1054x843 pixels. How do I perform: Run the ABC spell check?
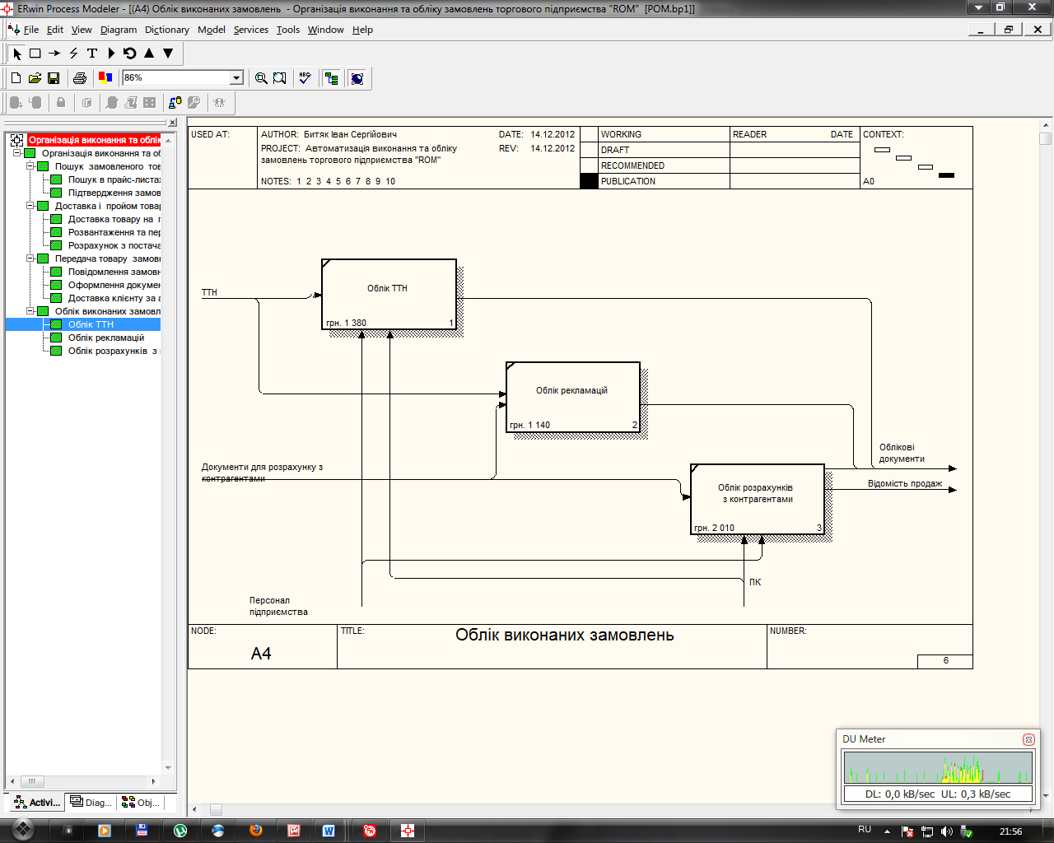305,78
